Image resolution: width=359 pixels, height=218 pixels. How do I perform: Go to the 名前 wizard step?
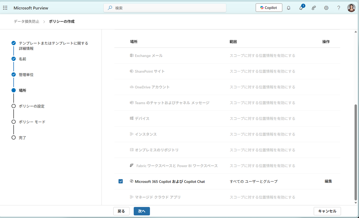pos(22,59)
